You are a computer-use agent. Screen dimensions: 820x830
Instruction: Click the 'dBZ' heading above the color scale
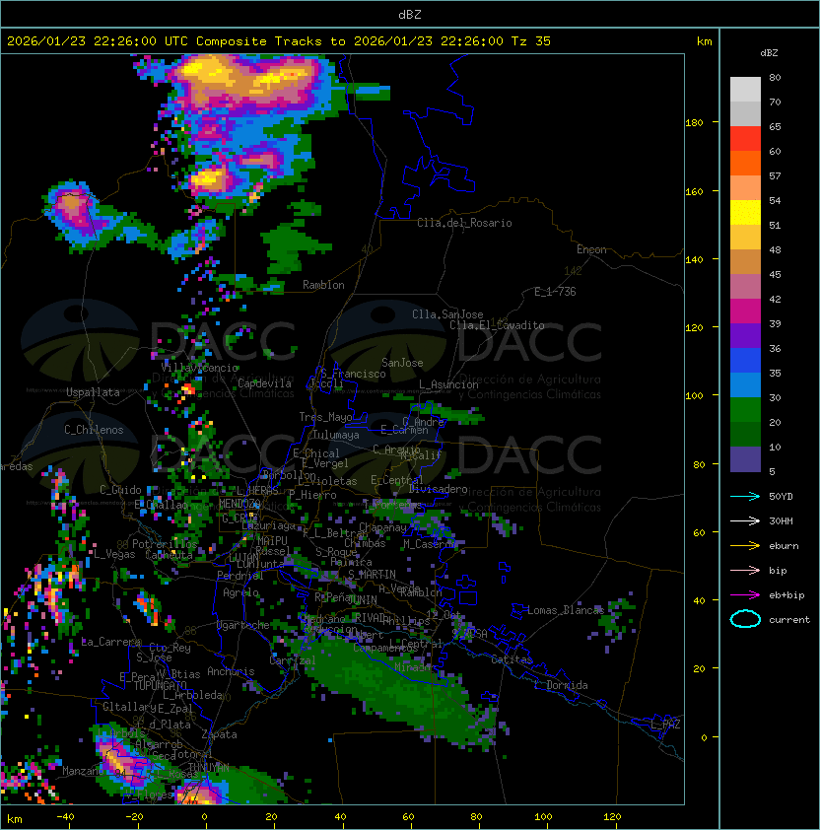point(769,53)
